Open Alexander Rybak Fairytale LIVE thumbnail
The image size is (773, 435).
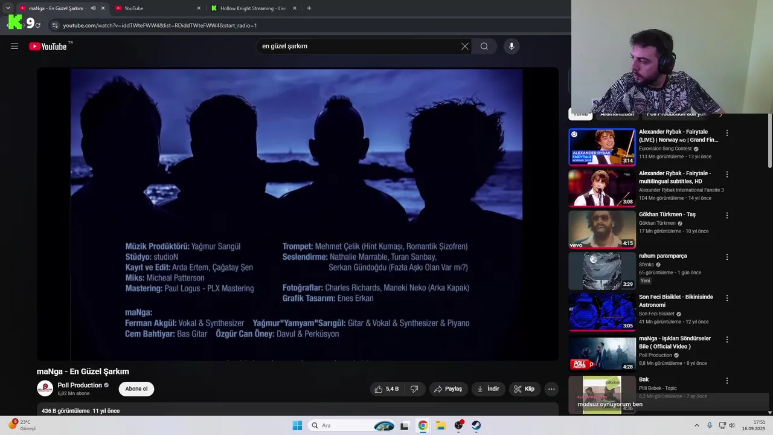click(x=602, y=147)
